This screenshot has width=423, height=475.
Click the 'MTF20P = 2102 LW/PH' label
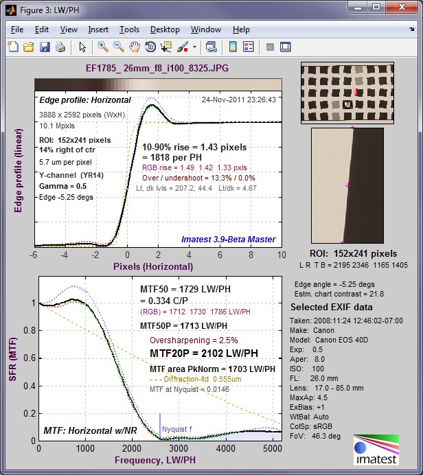(x=204, y=354)
